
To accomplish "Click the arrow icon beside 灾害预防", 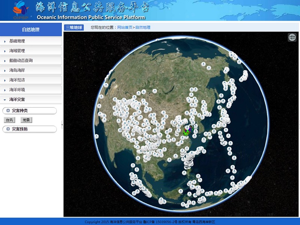I will click(x=8, y=129).
